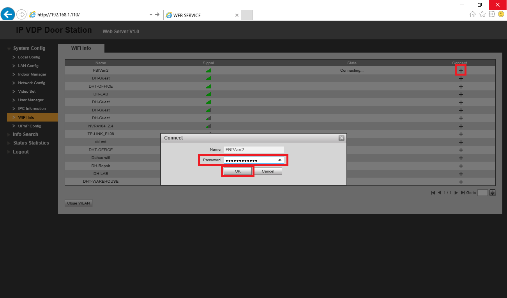The image size is (507, 298).
Task: Connect to TP-LINK_F498 using its plus icon
Action: coord(461,134)
